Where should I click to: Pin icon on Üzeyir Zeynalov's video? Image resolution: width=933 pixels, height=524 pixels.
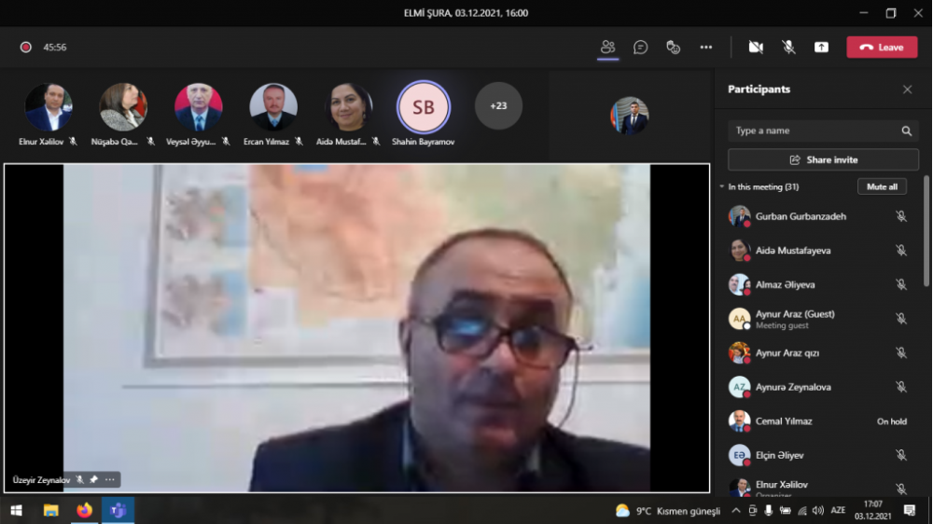[x=93, y=479]
